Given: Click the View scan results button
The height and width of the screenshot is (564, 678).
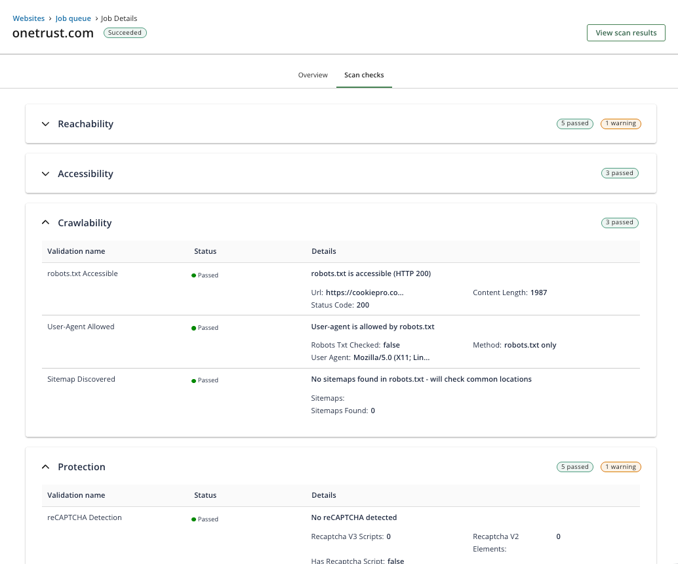Looking at the screenshot, I should click(x=626, y=33).
